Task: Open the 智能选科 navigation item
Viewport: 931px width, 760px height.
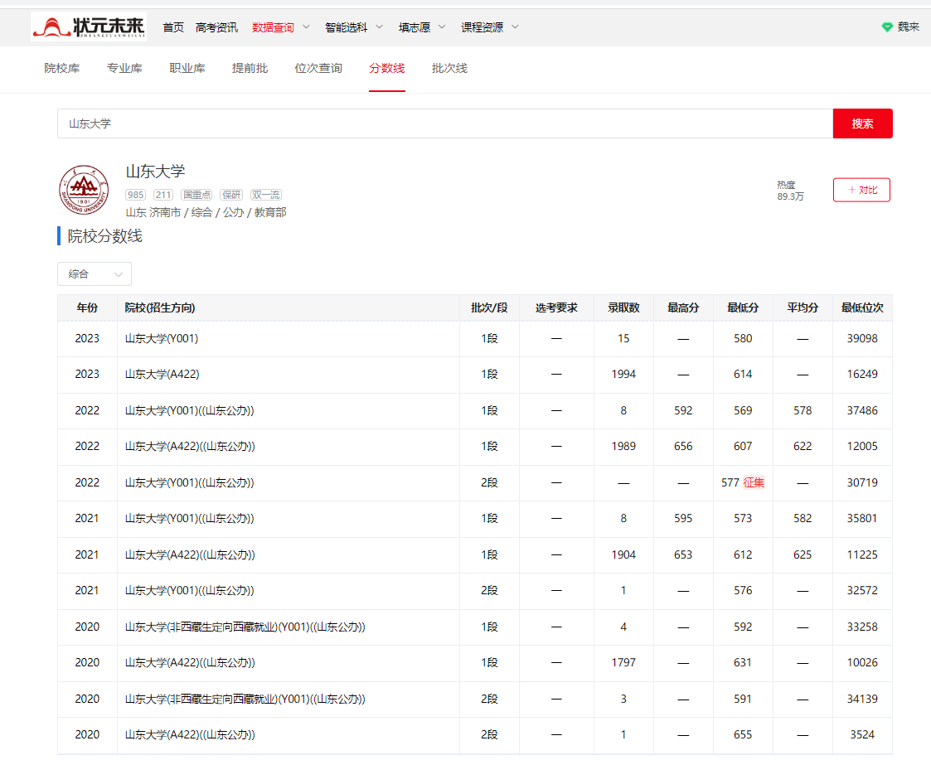Action: (347, 27)
